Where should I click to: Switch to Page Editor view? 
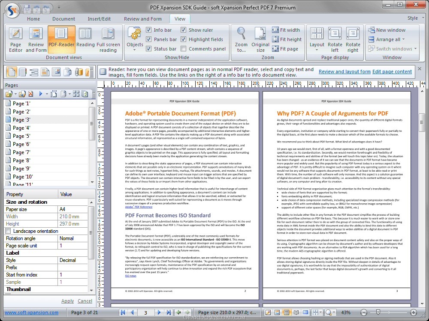click(15, 40)
